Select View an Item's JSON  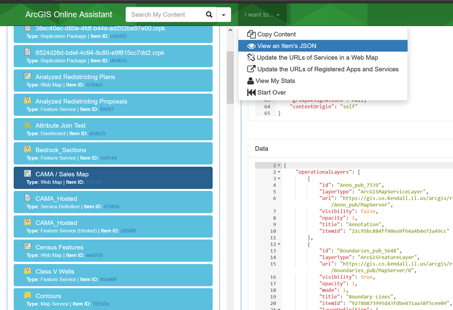(323, 46)
